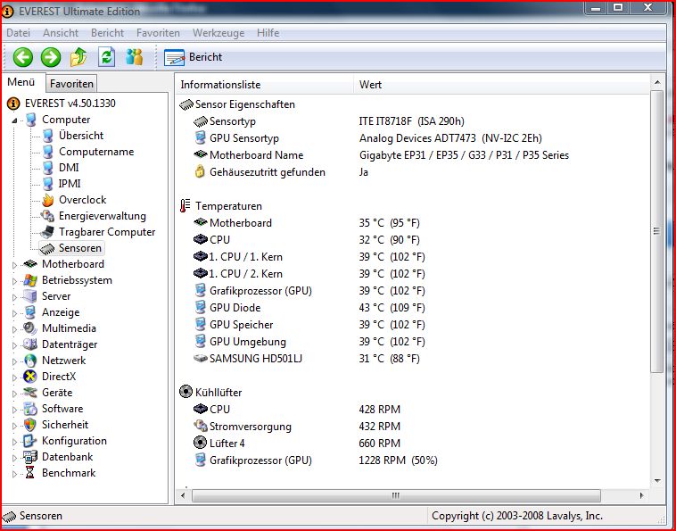Click the Übersicht monitor icon
This screenshot has width=676, height=531.
tap(47, 136)
